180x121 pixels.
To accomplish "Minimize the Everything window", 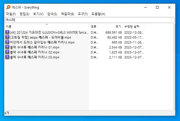I will click(146, 7).
